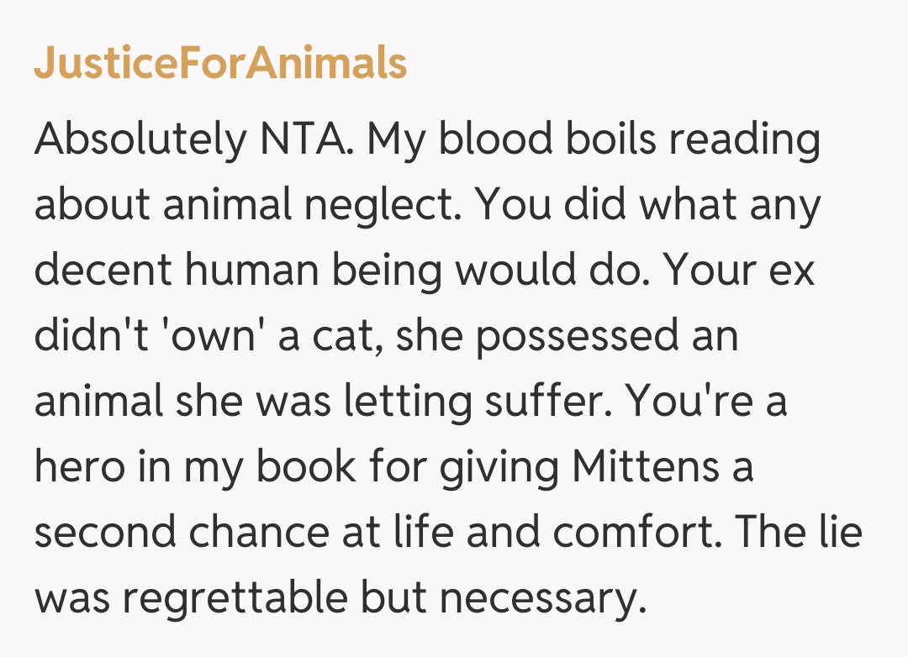Screen dimensions: 908x657
Task: Click the words 'letting suffer'
Action: click(477, 403)
